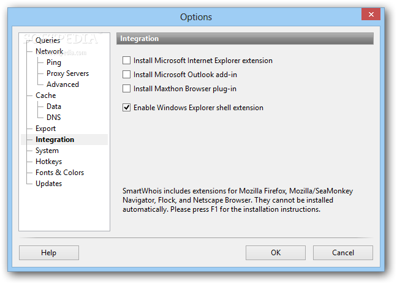
Task: Select the Integration tree item
Action: (x=55, y=140)
